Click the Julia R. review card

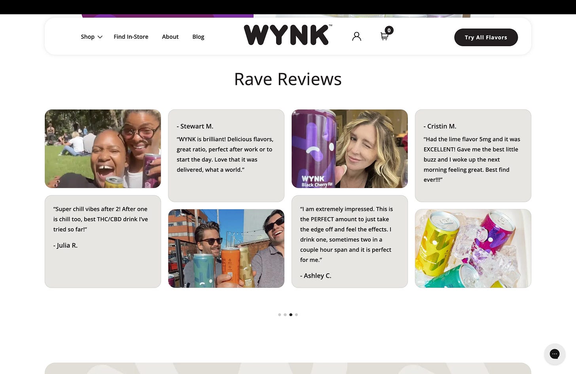coord(103,241)
